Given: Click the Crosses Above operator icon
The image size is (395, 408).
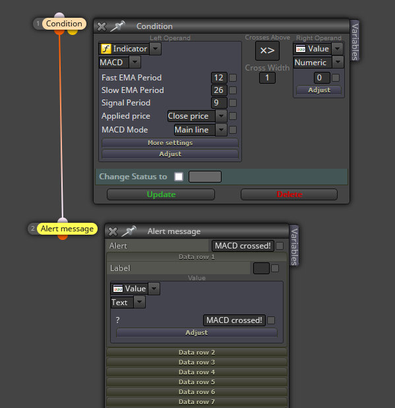Looking at the screenshot, I should coord(267,51).
